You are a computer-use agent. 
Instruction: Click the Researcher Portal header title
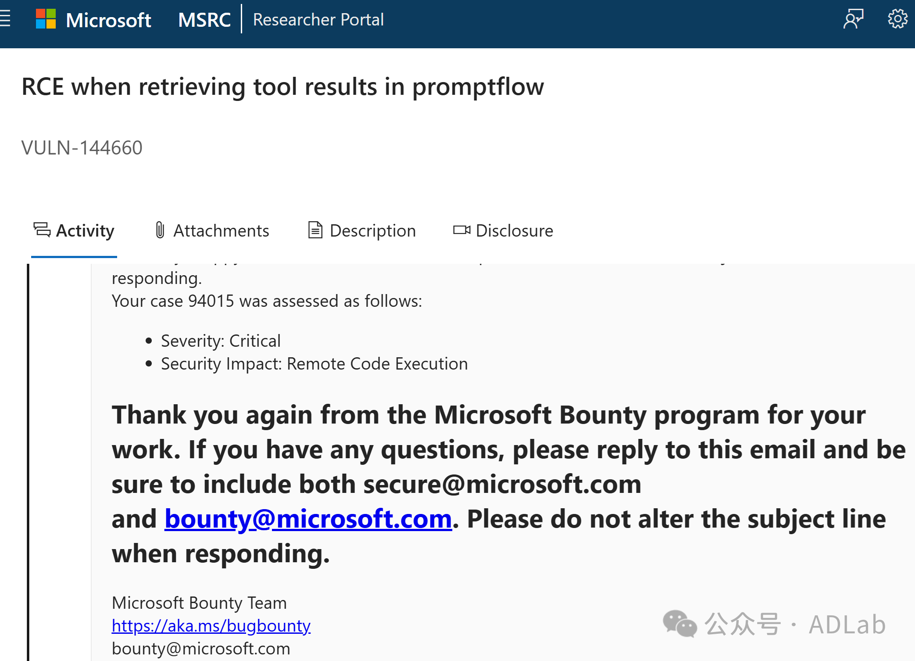pos(318,20)
